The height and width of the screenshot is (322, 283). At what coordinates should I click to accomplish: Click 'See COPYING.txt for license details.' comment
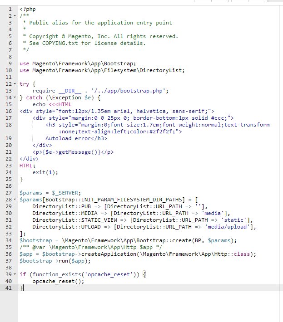coord(87,43)
